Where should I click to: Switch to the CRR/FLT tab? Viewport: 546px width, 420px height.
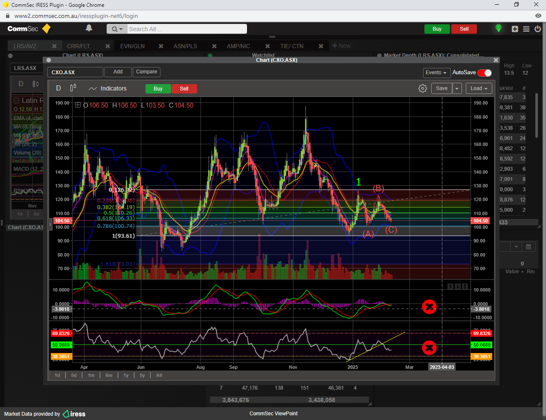click(78, 46)
